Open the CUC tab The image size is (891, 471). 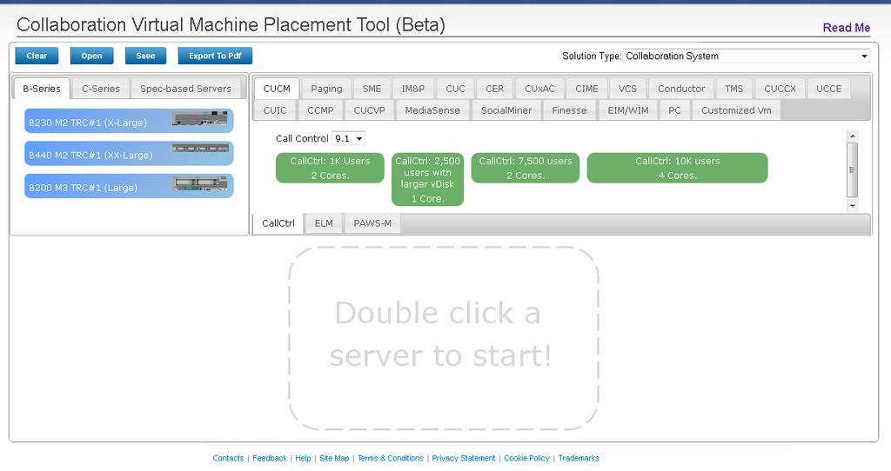455,89
